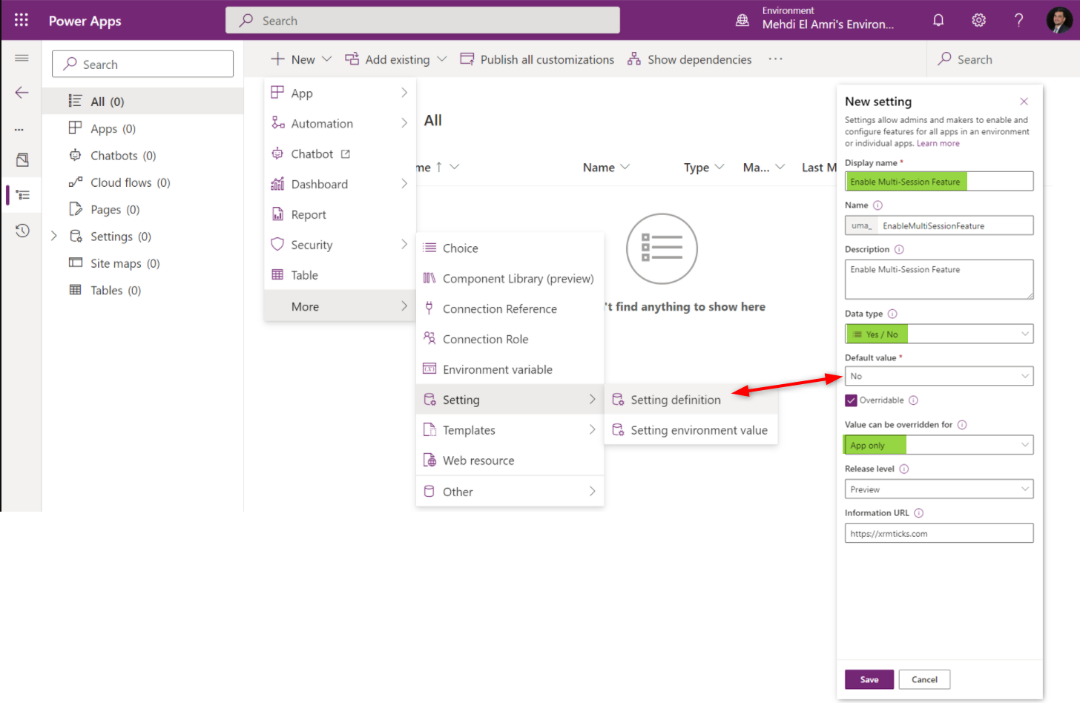Click info icon next to Data type

pos(892,314)
